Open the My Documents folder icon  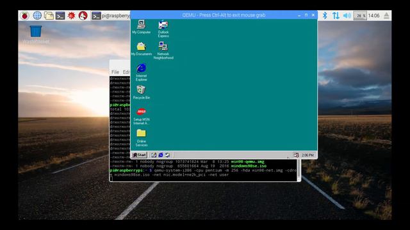(141, 49)
